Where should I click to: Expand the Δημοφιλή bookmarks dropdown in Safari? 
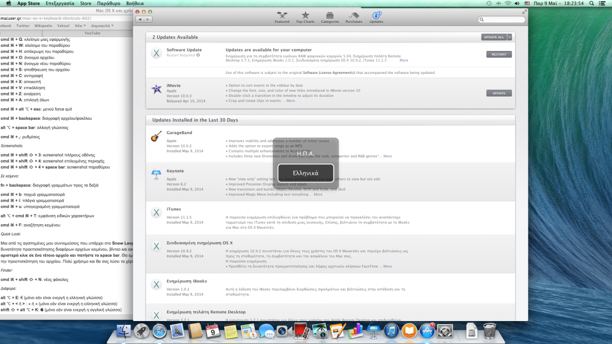102,25
